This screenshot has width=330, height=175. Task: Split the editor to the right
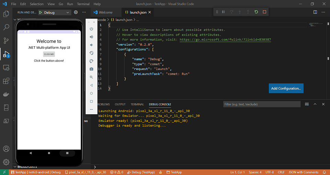click(315, 12)
